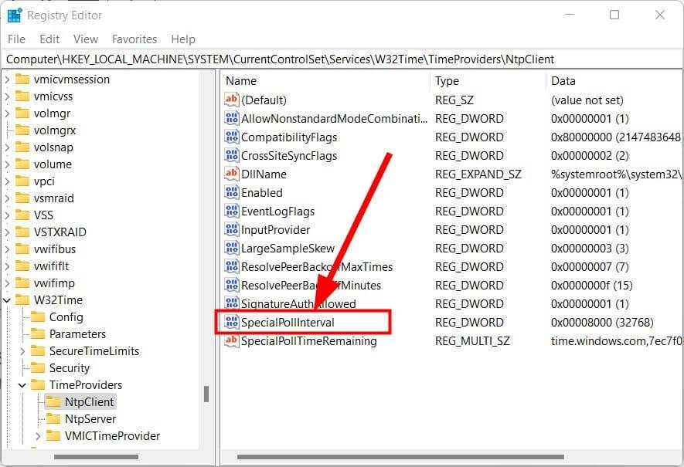Screen dimensions: 684x467
Task: Click the icon next to (Default) value
Action: [x=231, y=100]
